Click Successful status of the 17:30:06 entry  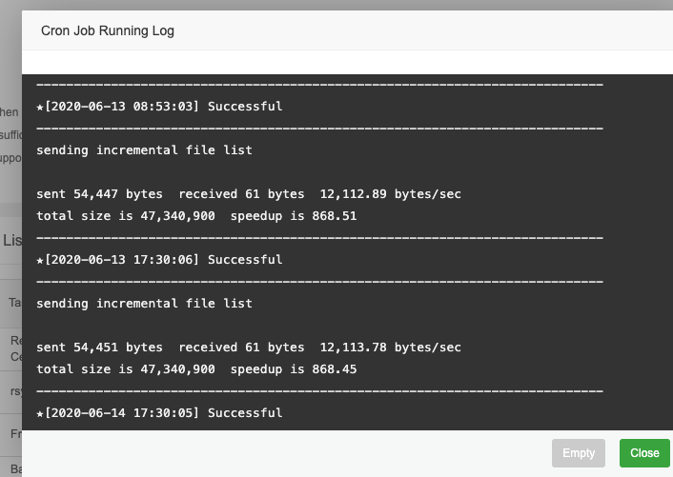click(x=245, y=260)
